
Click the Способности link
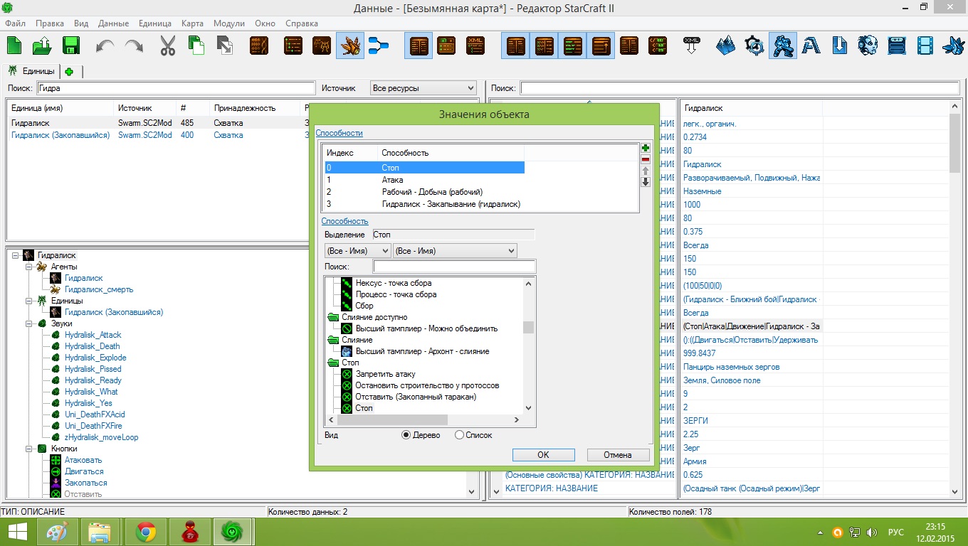coord(339,133)
